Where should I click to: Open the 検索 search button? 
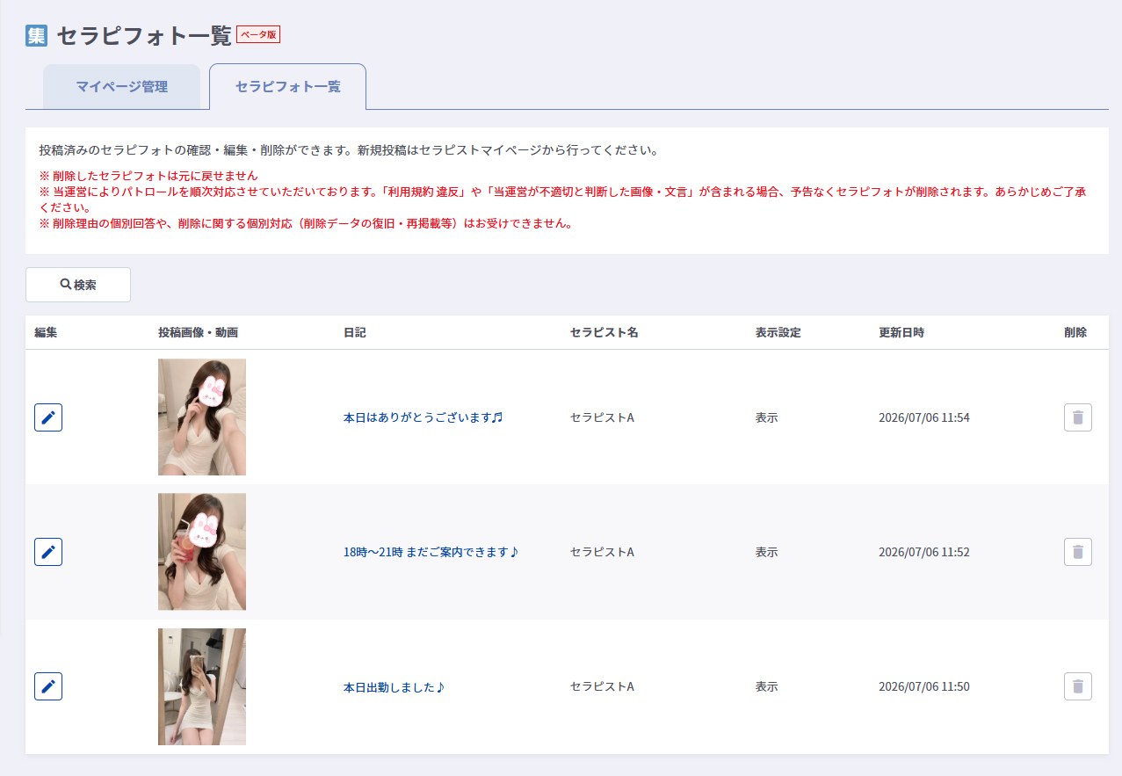[x=78, y=285]
